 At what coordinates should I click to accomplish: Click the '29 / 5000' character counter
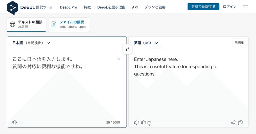pos(113,122)
